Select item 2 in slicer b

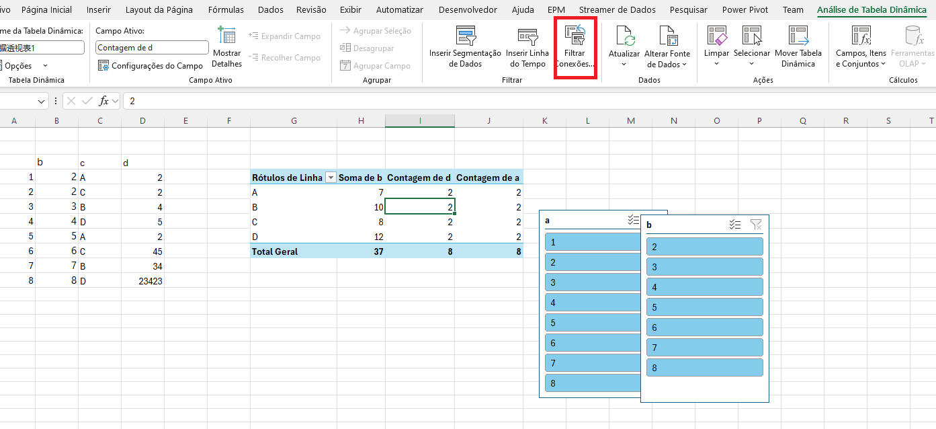(705, 247)
